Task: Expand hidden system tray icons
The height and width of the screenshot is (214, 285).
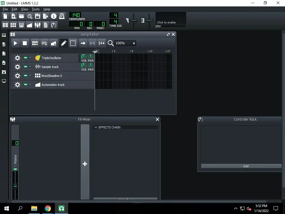Action: (235, 208)
